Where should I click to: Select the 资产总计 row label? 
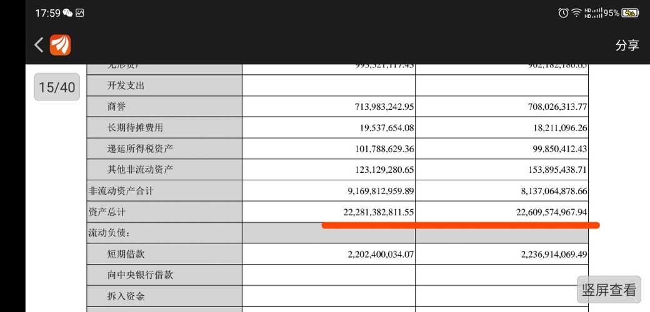coord(107,212)
